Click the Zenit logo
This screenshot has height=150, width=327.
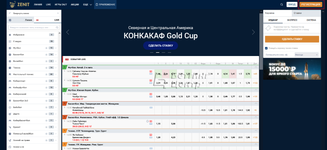tap(19, 4)
